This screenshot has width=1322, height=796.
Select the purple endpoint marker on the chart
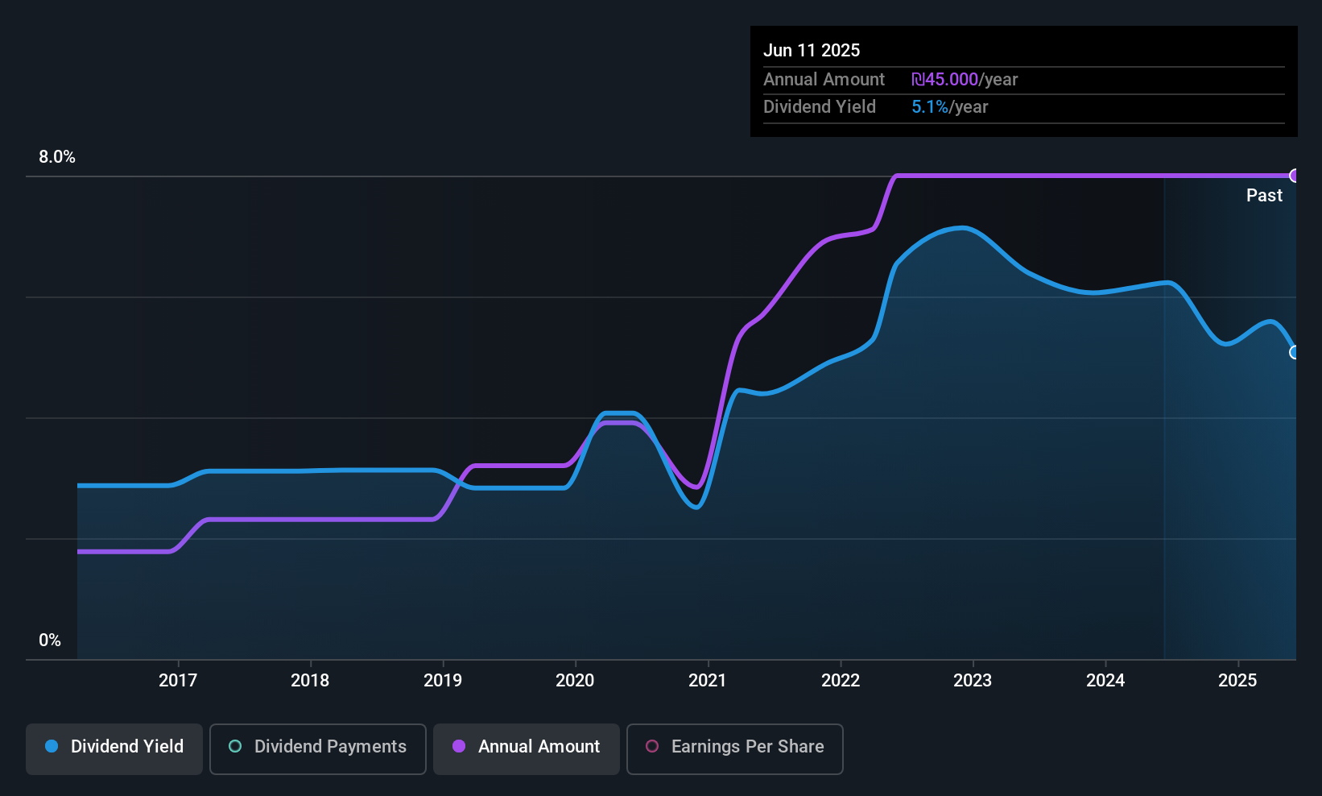[x=1295, y=176]
